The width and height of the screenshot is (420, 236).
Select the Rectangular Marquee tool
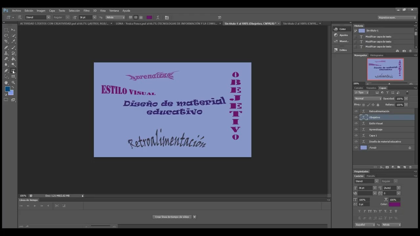pyautogui.click(x=6, y=29)
